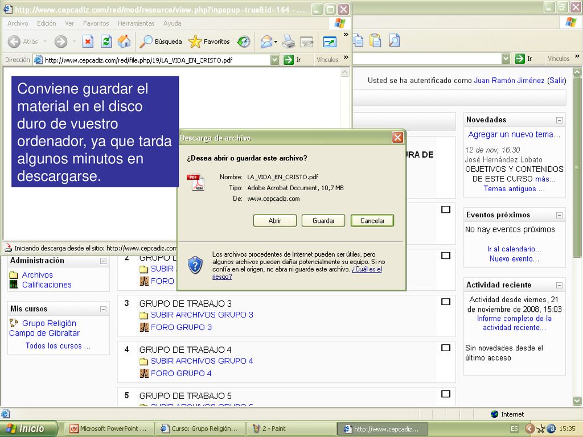This screenshot has height=437, width=583.
Task: Switch to Microsoft PowerPoint taskbar item
Action: [x=109, y=428]
